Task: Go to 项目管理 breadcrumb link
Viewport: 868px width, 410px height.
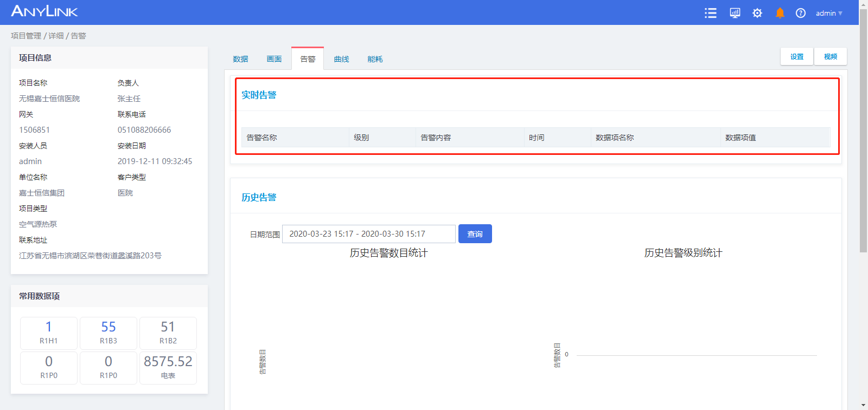Action: pos(26,36)
